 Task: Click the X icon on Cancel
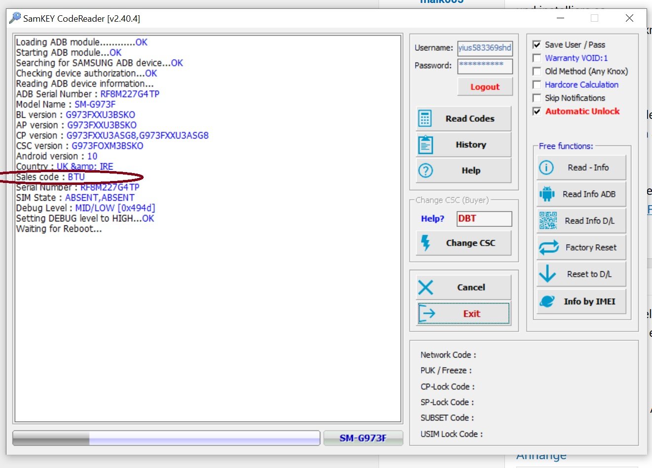tap(425, 288)
